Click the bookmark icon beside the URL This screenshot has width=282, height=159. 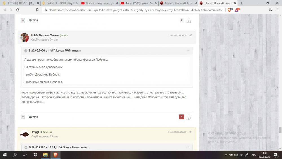click(x=37, y=10)
